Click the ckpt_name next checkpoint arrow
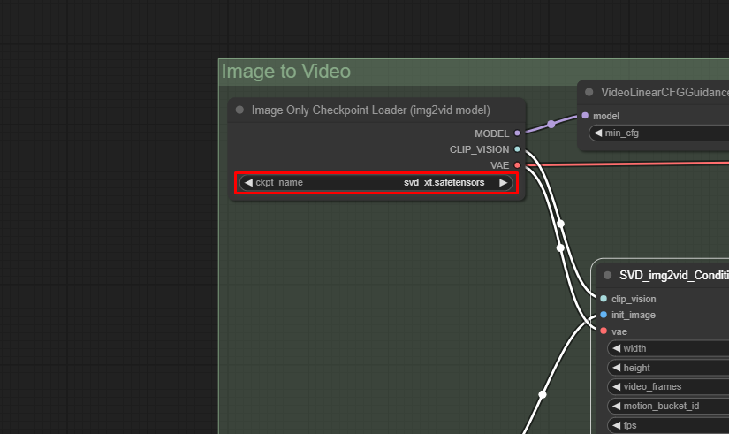 503,183
